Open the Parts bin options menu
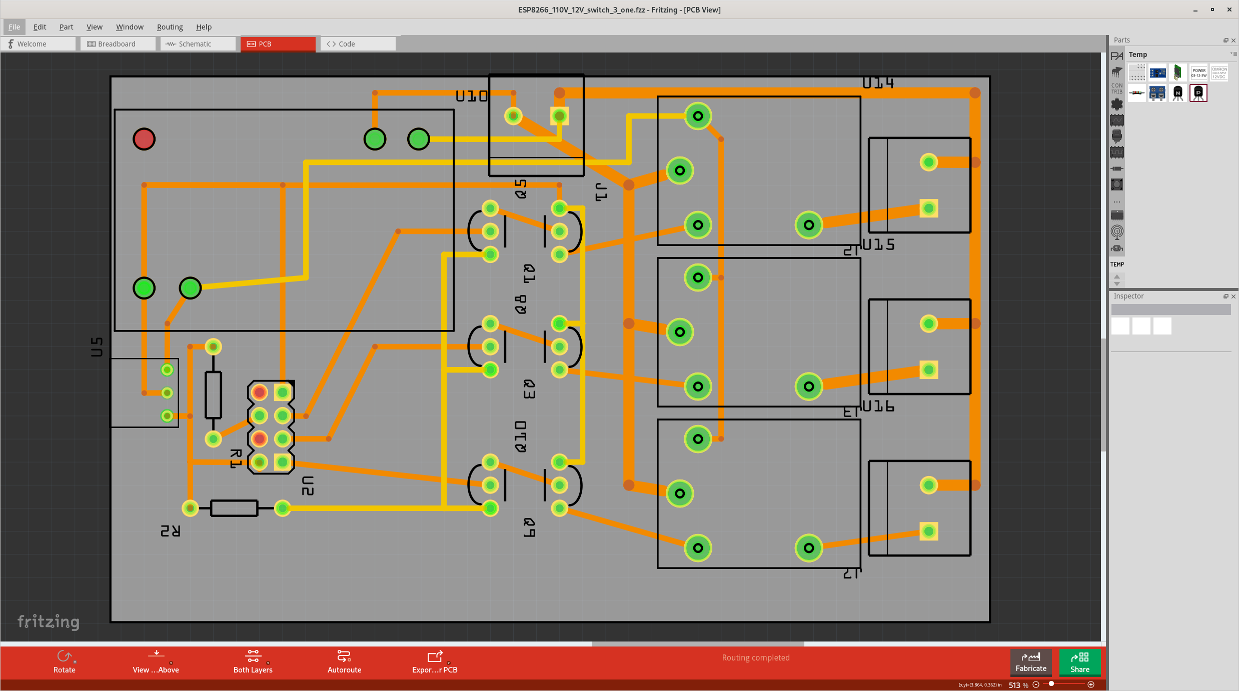The image size is (1239, 691). pos(1233,53)
